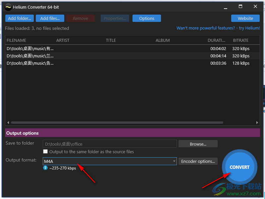Select the file row with duration 00:04:02
Screen dimensions: 265x199
tap(132, 49)
